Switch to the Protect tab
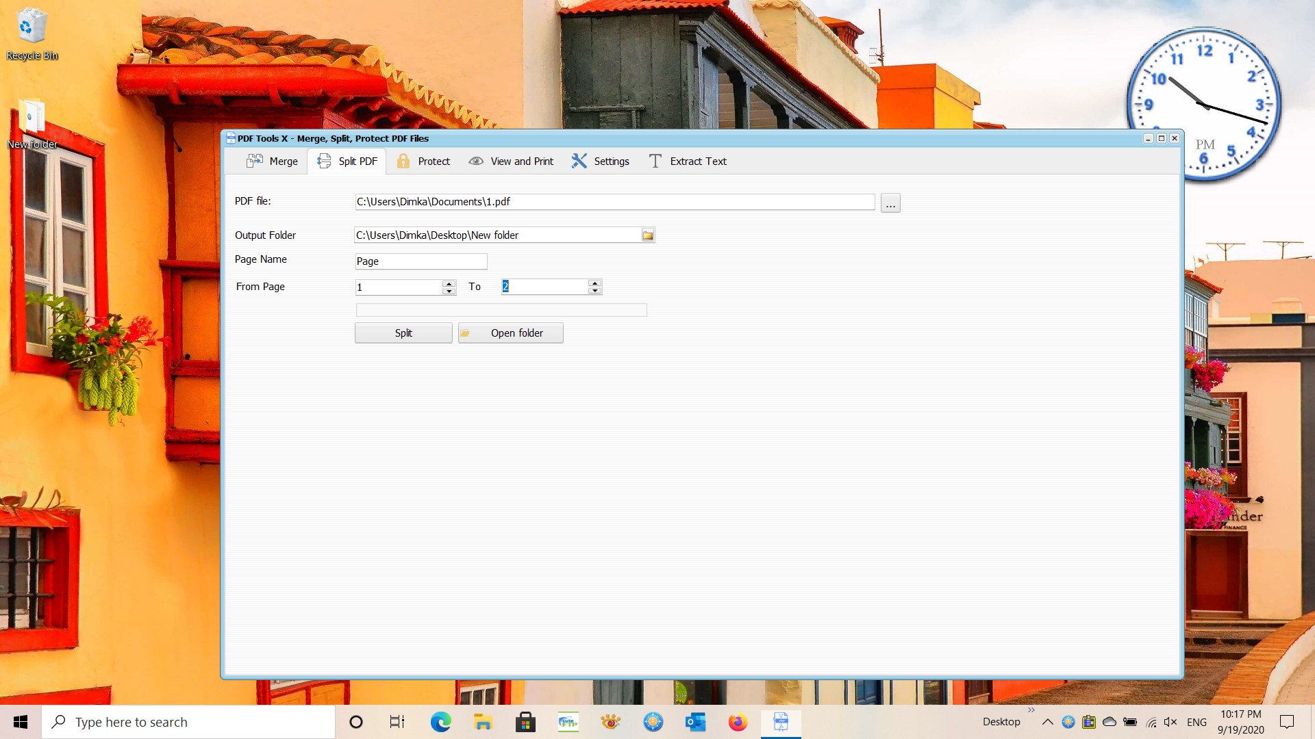Viewport: 1315px width, 739px height. click(424, 161)
